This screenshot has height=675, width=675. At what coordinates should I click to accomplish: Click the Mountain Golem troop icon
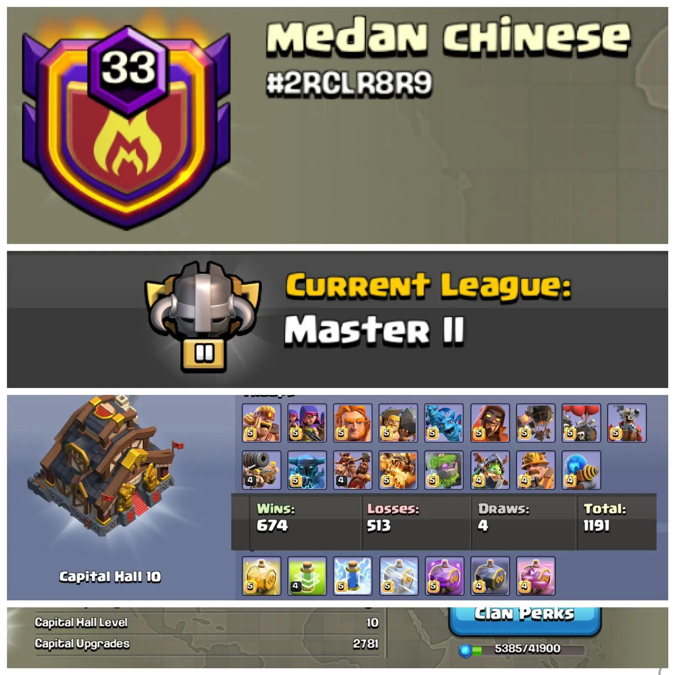(444, 470)
